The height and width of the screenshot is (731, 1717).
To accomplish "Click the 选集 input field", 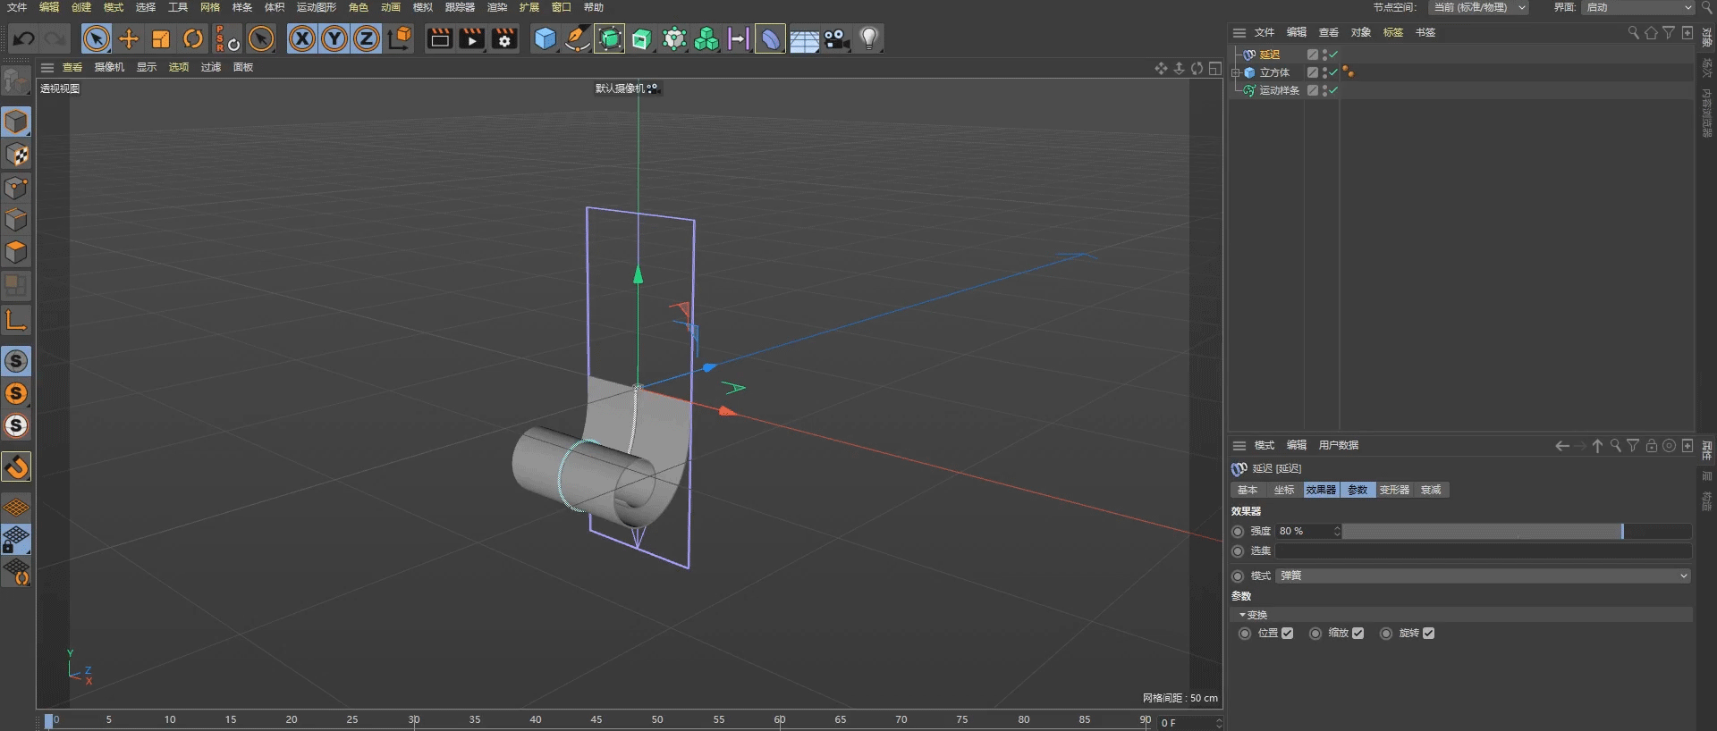I will click(x=1484, y=551).
